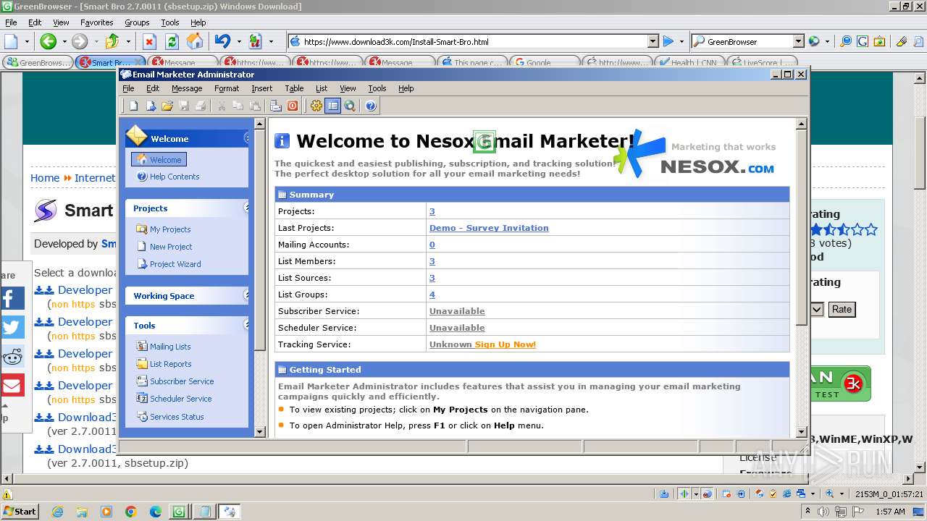This screenshot has width=927, height=521.
Task: Open Scheduler Service under Tools
Action: click(x=181, y=399)
